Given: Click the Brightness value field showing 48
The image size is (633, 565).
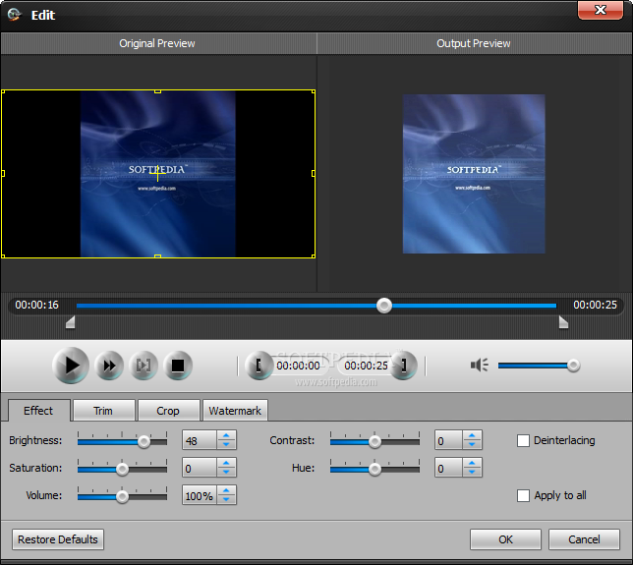Looking at the screenshot, I should coord(200,440).
